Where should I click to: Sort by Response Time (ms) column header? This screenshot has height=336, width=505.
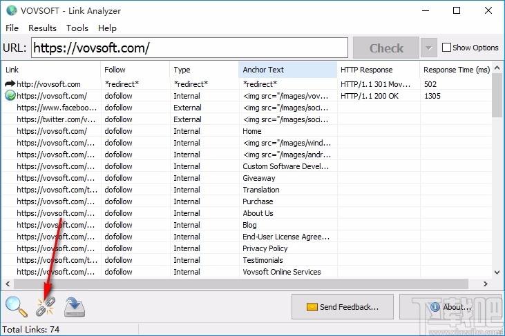[x=456, y=70]
